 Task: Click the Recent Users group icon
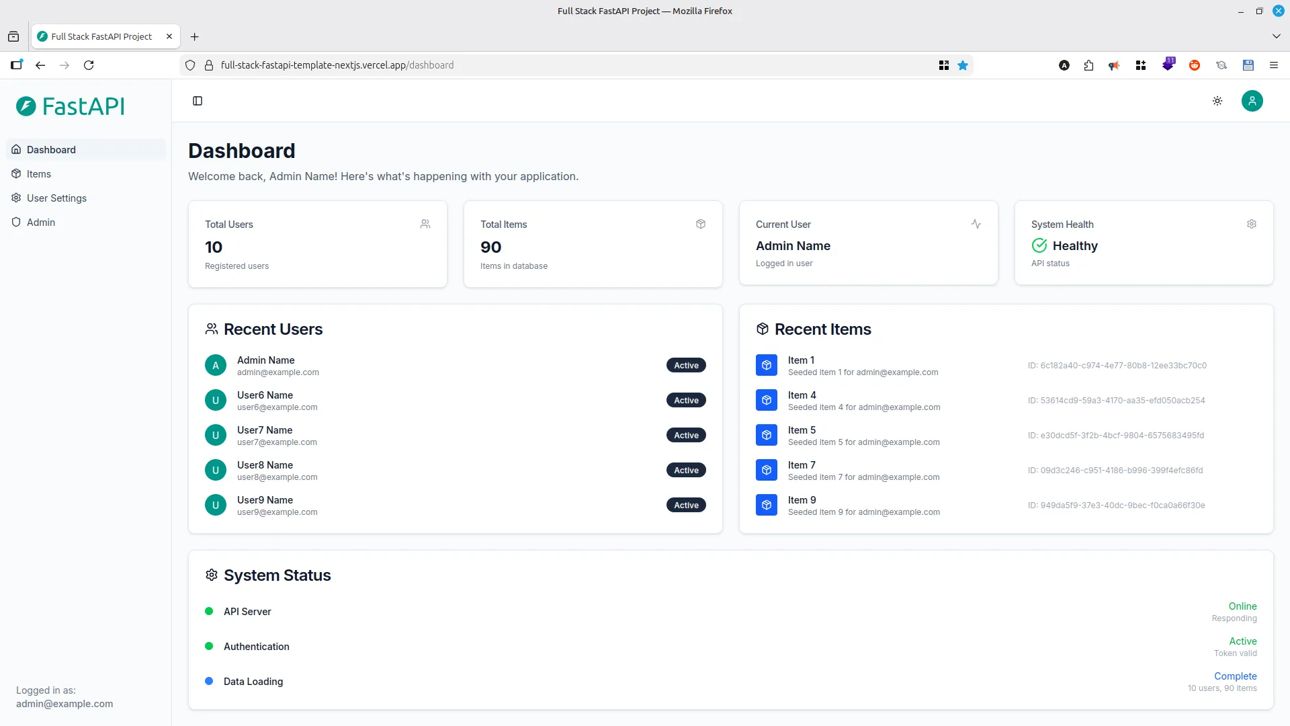click(212, 329)
